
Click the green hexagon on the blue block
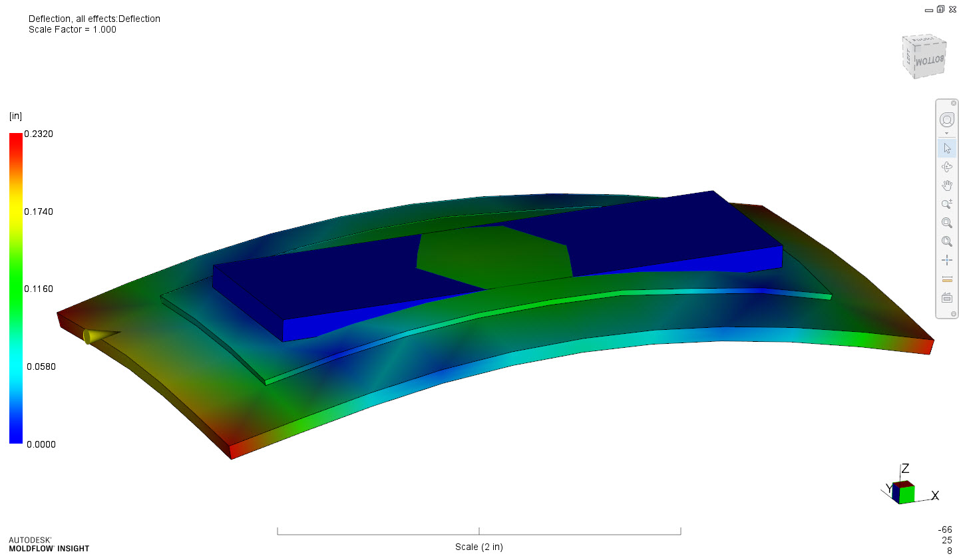pos(494,258)
